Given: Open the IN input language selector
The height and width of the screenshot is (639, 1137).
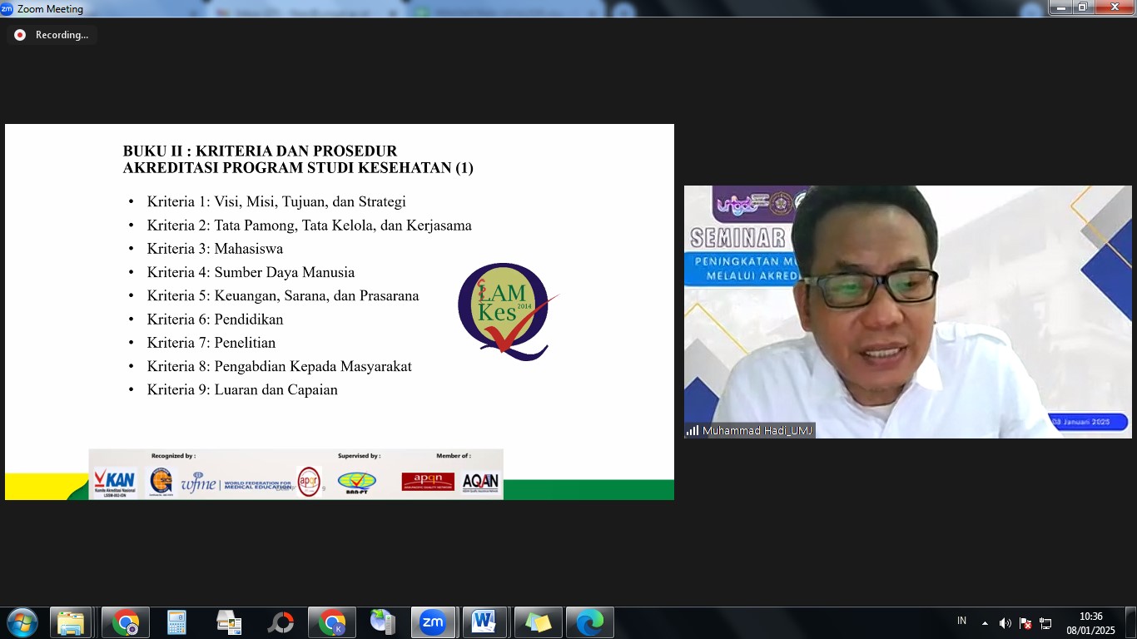Looking at the screenshot, I should [x=961, y=621].
